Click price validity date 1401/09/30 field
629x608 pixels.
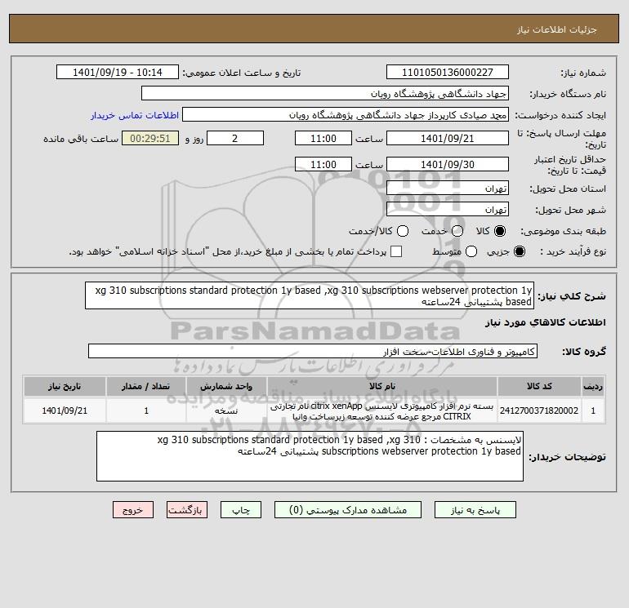click(448, 164)
